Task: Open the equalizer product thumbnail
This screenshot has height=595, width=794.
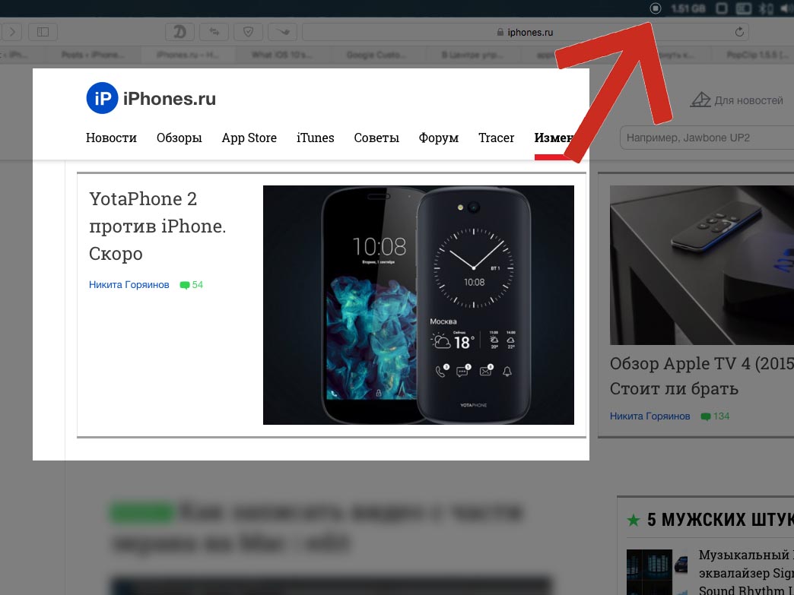Action: 658,572
